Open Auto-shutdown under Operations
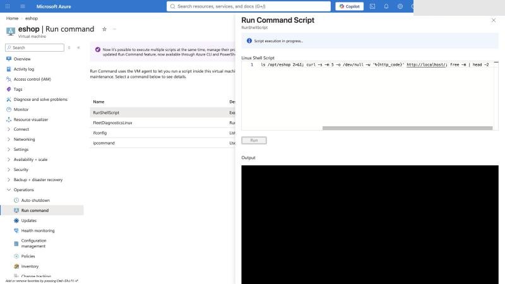 pos(35,200)
